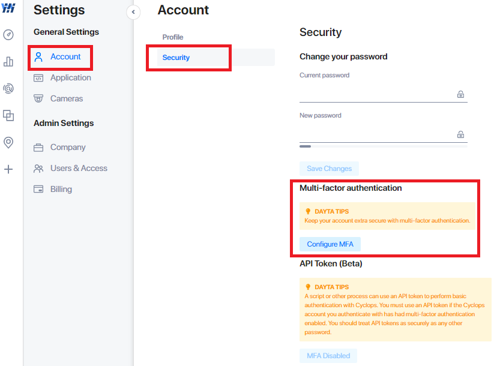Show the current password via lock icon

tap(460, 94)
